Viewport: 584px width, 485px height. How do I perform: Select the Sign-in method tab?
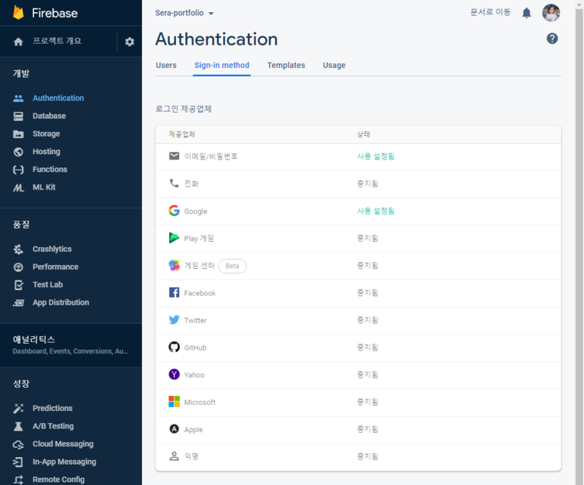pos(221,65)
